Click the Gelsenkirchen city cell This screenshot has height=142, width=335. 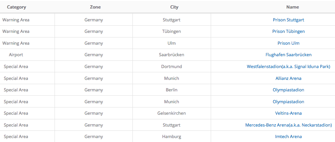[172, 113]
